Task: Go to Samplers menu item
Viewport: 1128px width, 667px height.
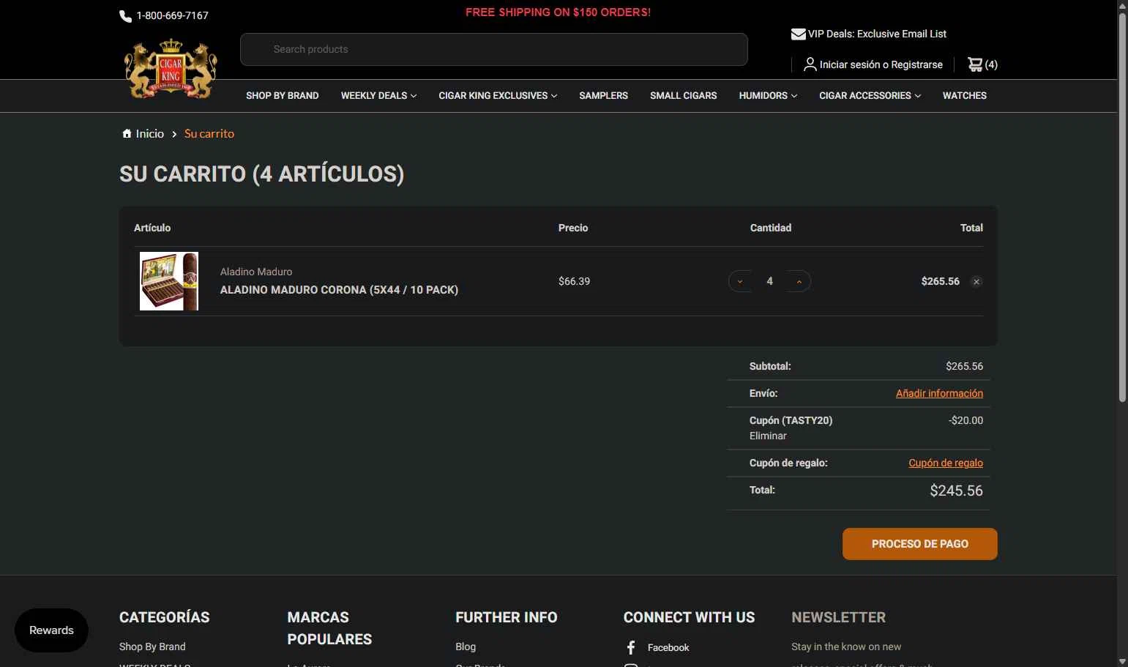Action: [603, 96]
